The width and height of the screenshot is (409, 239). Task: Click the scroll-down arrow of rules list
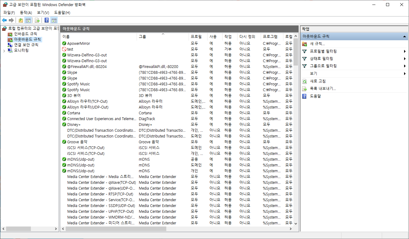(296, 223)
